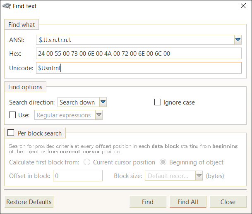Close the Find text dialog with X
The width and height of the screenshot is (252, 214).
pos(243,6)
